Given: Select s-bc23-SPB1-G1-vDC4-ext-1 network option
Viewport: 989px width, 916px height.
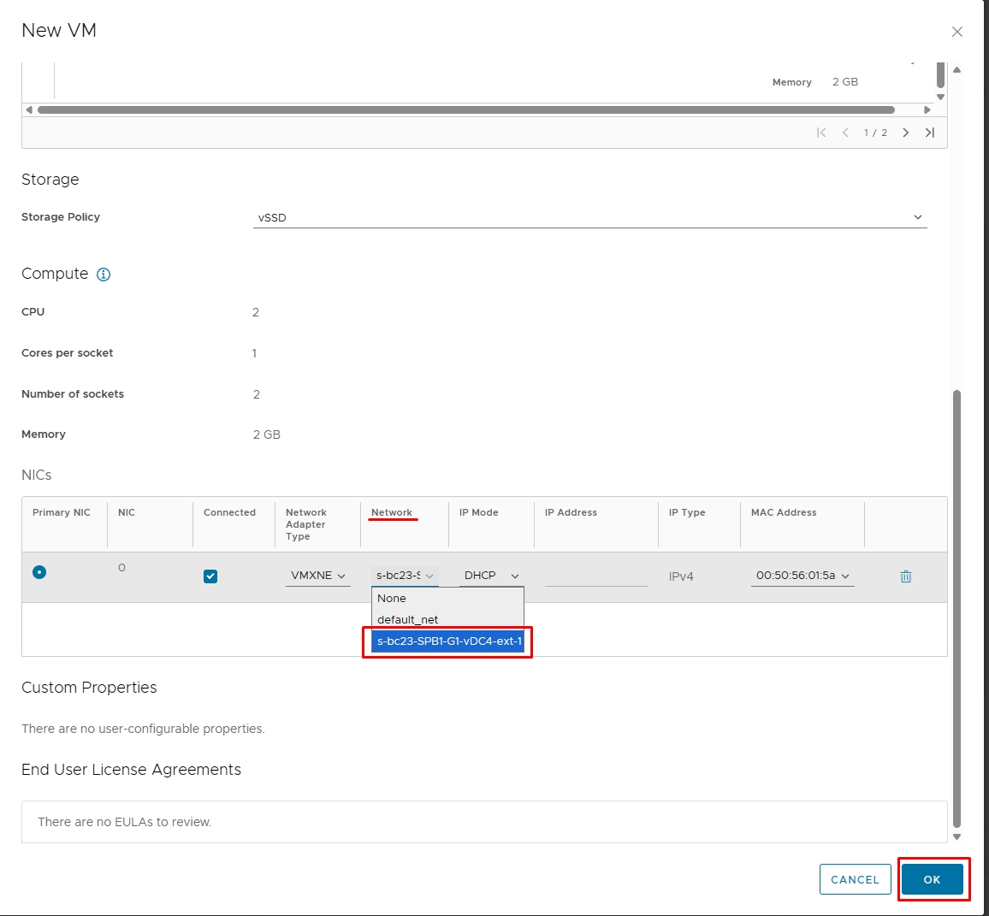Looking at the screenshot, I should tap(447, 641).
